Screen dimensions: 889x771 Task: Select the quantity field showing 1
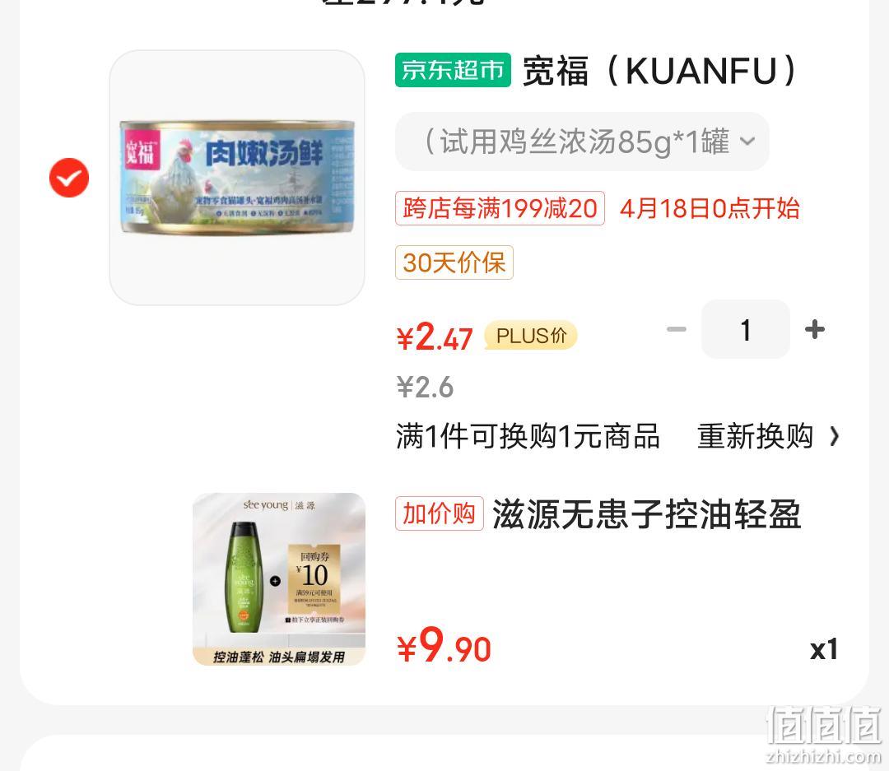(746, 329)
